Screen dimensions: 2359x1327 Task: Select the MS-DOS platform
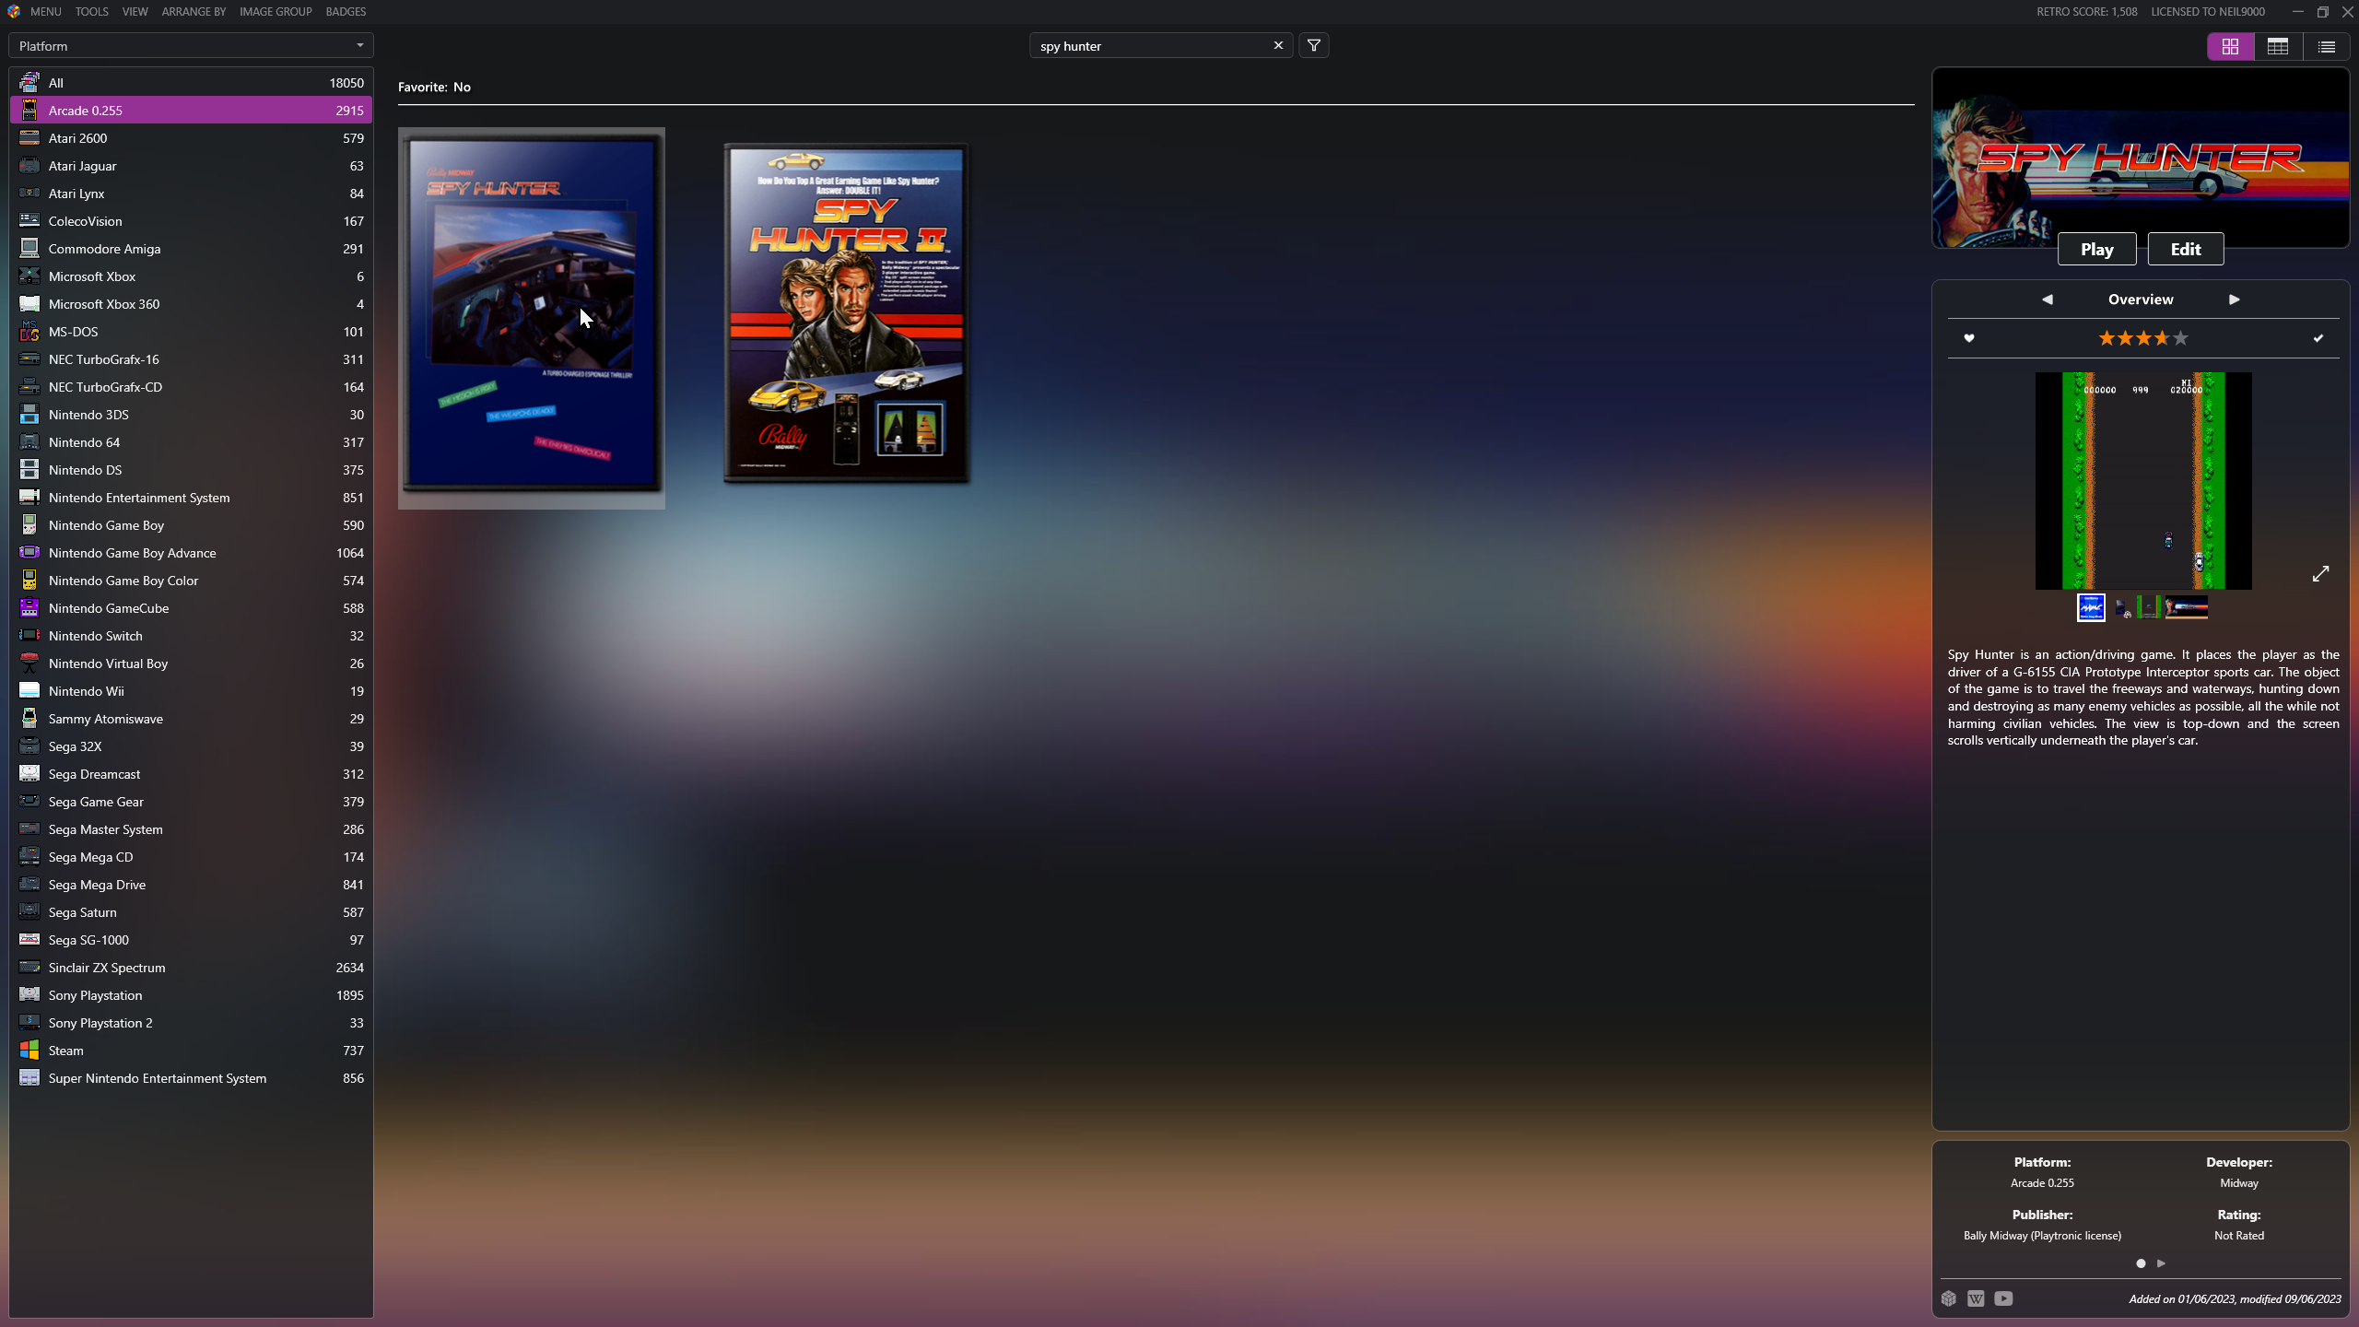click(191, 332)
